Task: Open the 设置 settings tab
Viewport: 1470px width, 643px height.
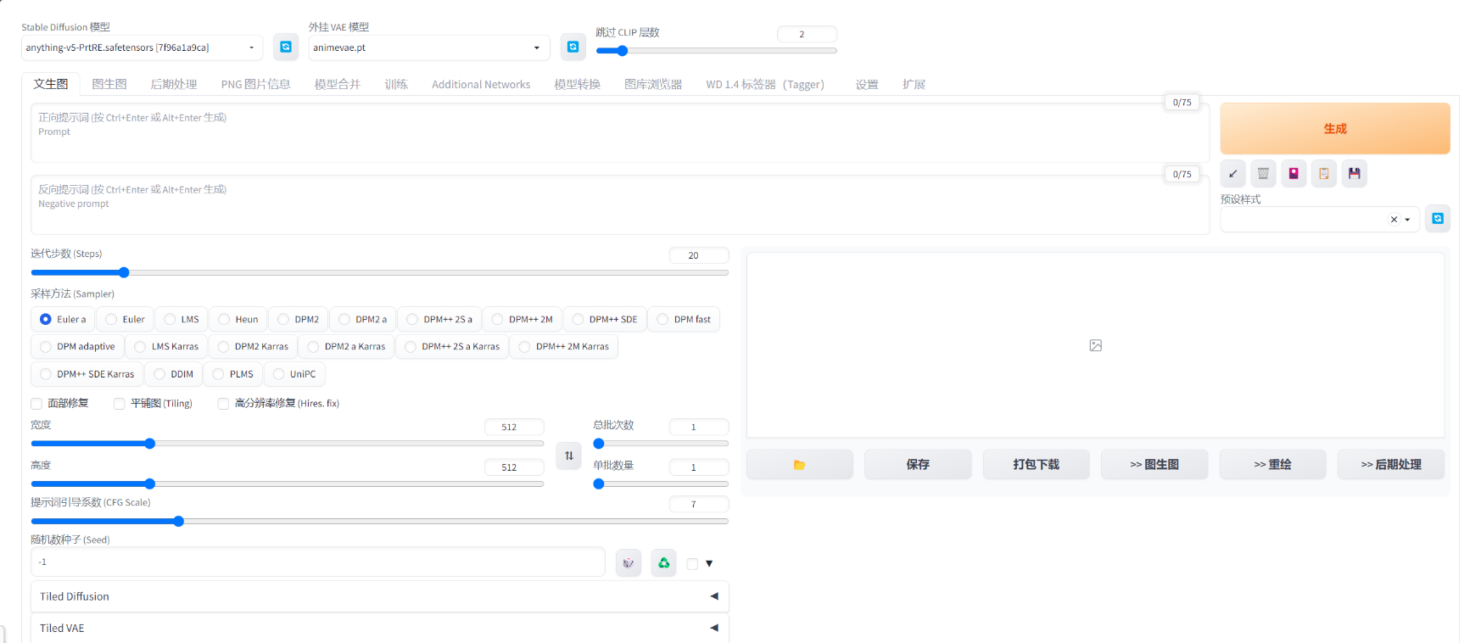Action: click(867, 84)
